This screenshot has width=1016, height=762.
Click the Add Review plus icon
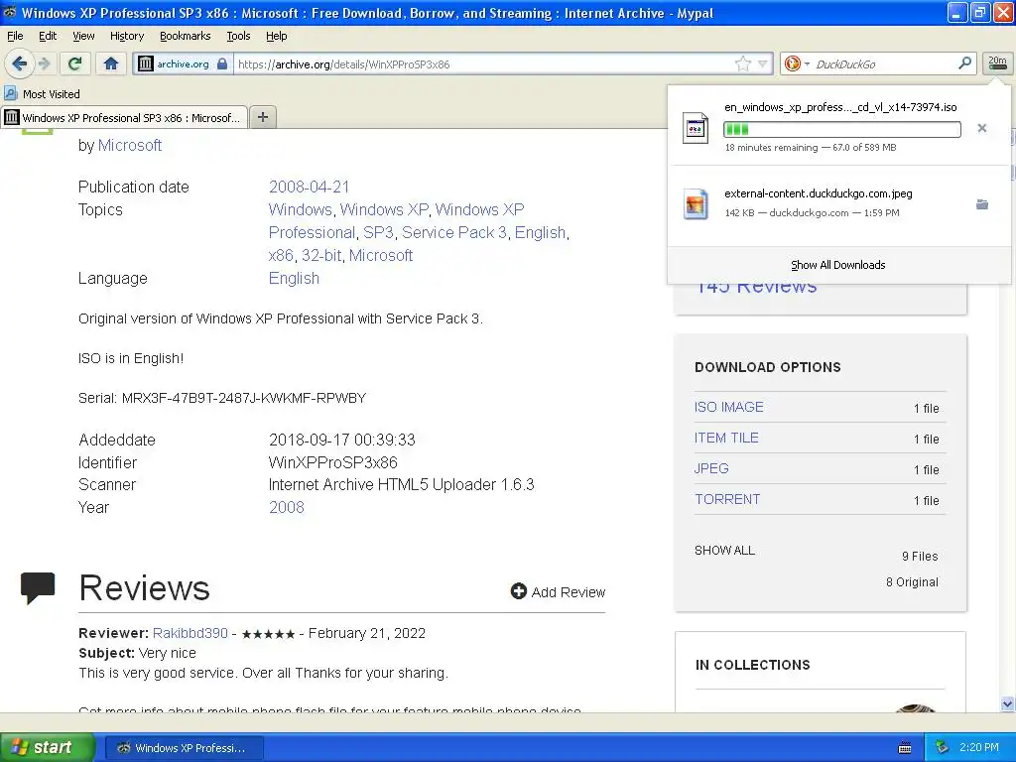(x=518, y=591)
